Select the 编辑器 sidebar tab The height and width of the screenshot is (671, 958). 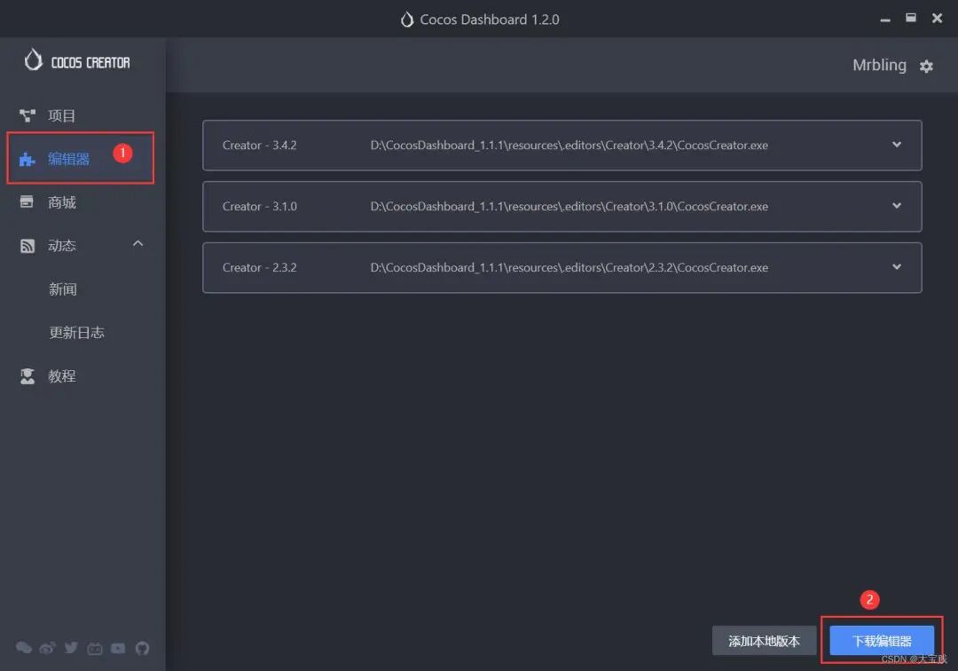pos(68,159)
